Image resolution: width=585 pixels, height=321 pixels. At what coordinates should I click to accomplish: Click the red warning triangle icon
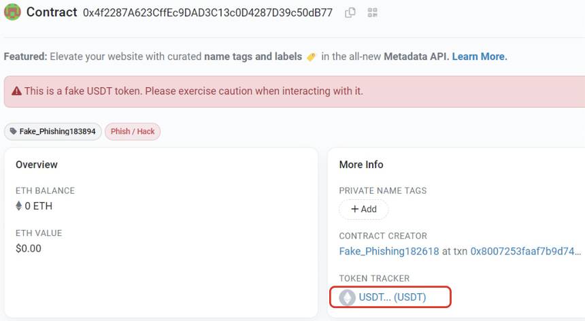tap(16, 91)
